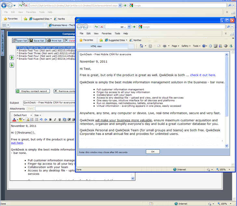
Task: Open the font color dropdown arrow
Action: coord(17,120)
